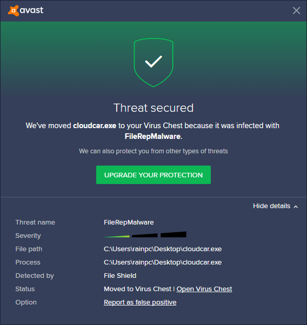
Task: Click the FileRepMalware value beside Threat name
Action: coord(128,222)
